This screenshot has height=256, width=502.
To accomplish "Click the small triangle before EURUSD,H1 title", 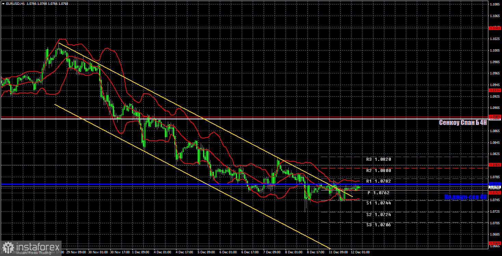I will coord(3,3).
